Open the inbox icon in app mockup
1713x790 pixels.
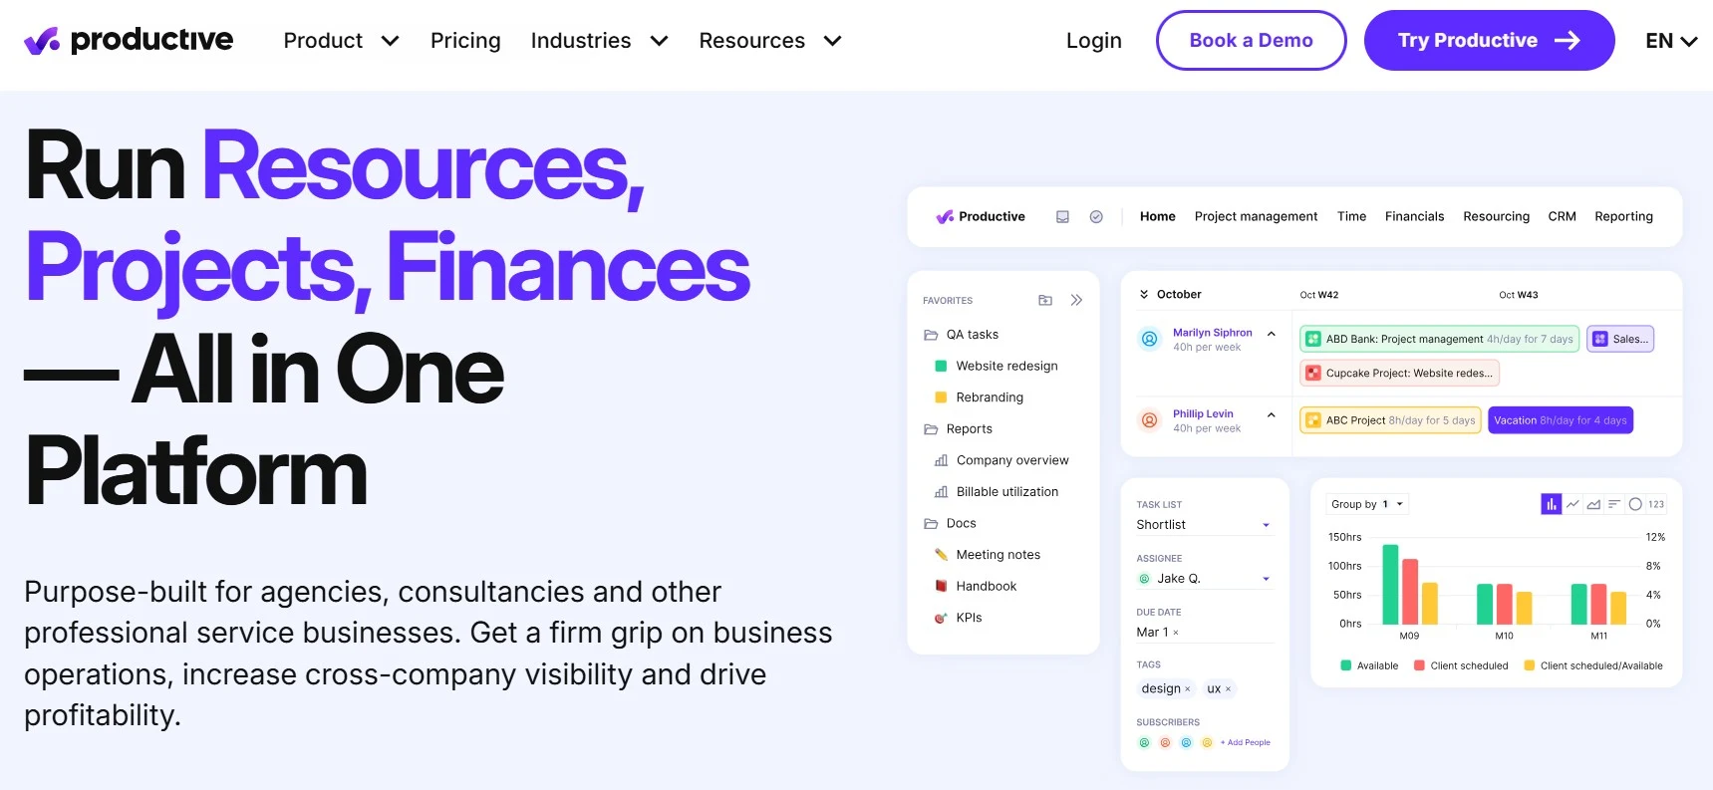[1062, 217]
